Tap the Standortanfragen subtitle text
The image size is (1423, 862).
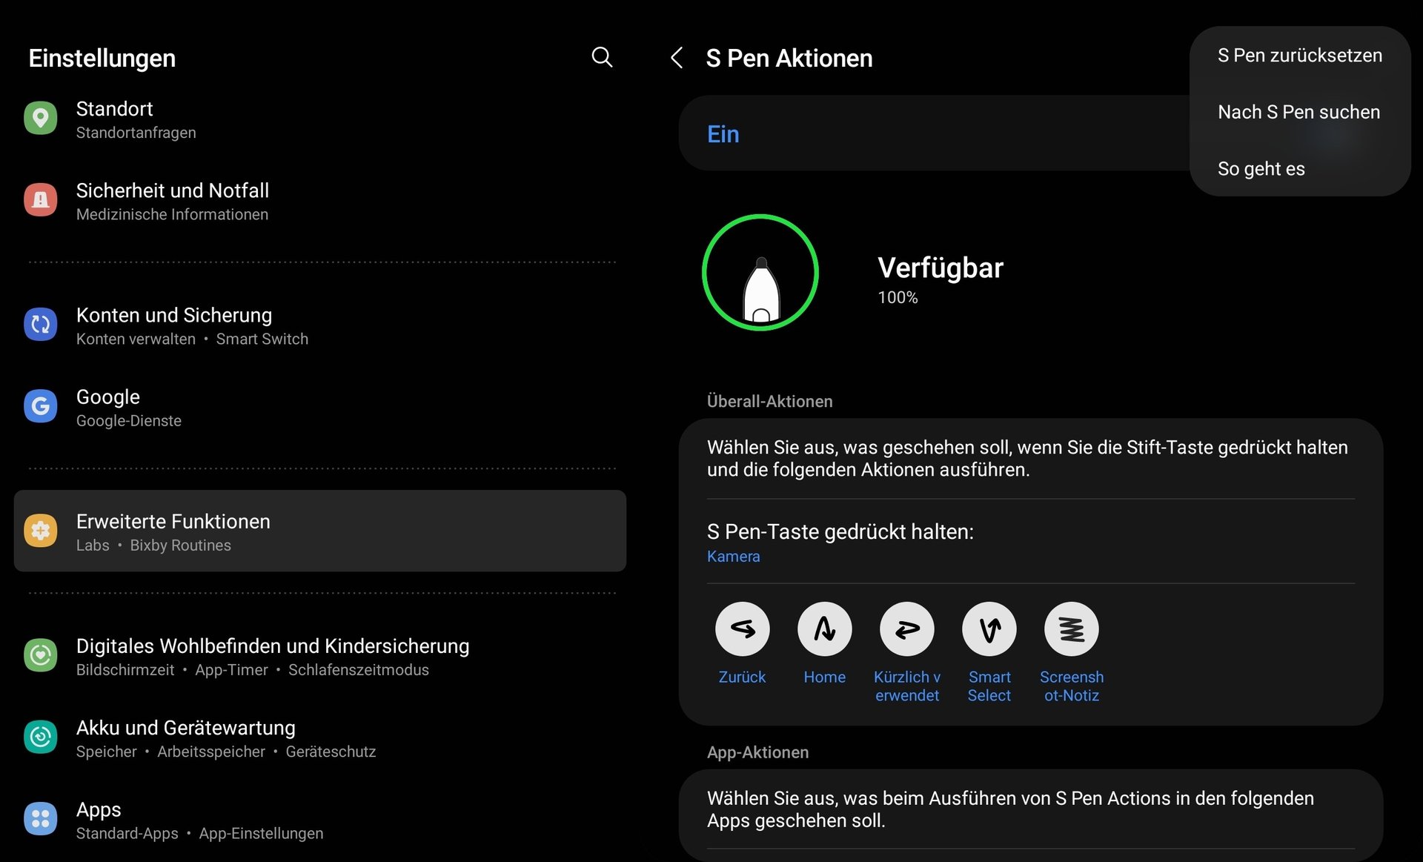coord(136,133)
